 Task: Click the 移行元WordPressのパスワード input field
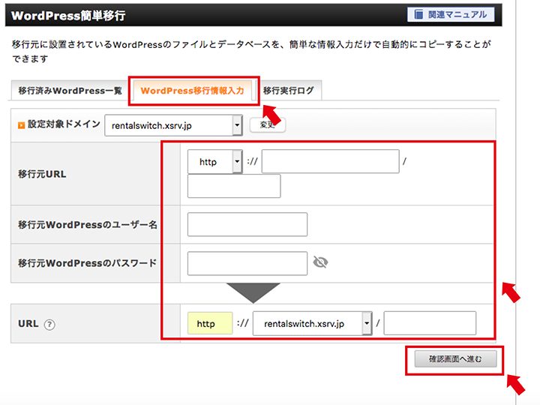[x=247, y=263]
